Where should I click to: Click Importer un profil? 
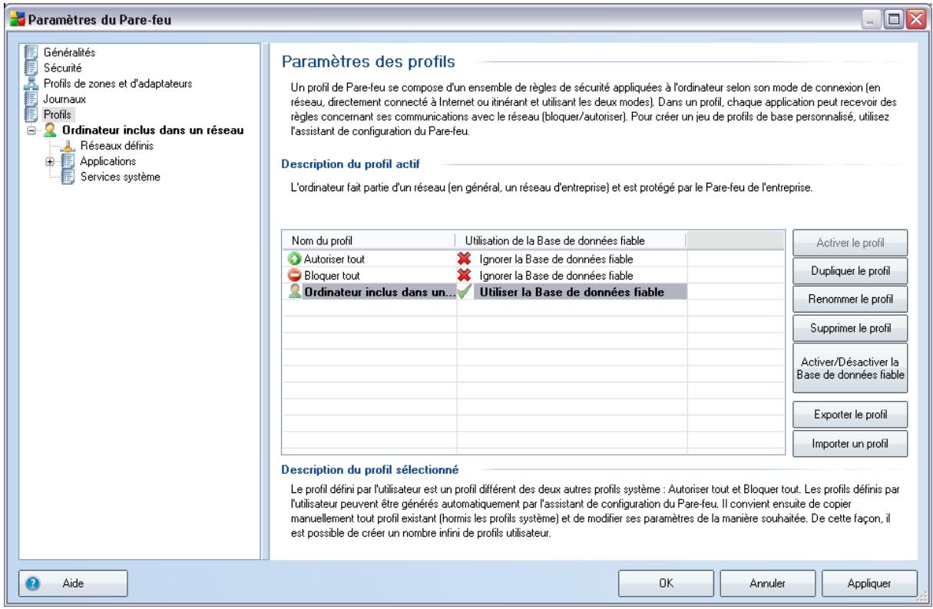point(851,442)
